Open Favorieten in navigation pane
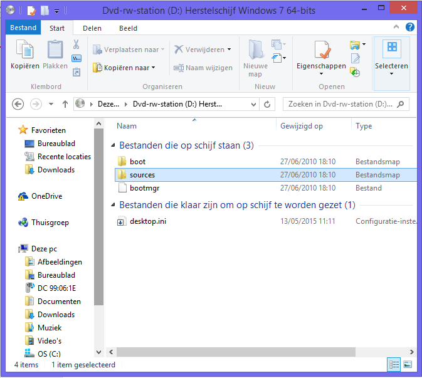Screen dimensions: 422x378 [x=42, y=130]
